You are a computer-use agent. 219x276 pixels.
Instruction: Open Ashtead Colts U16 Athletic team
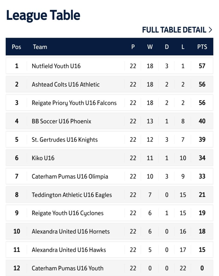(66, 84)
